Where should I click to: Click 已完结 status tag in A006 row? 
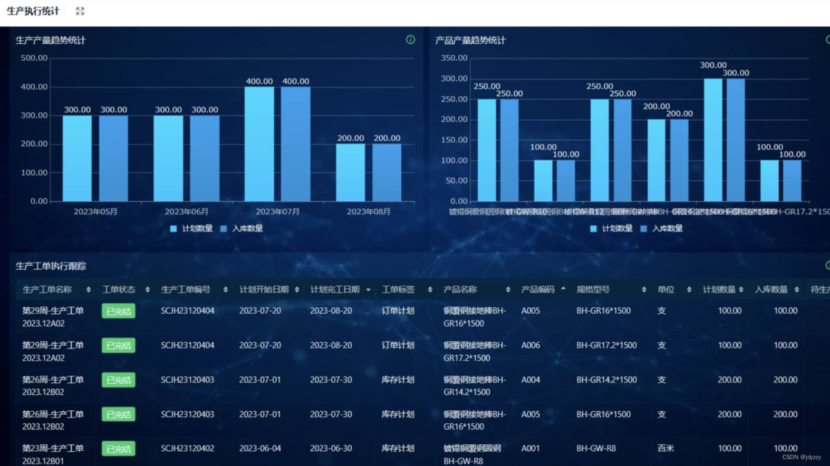pos(119,346)
